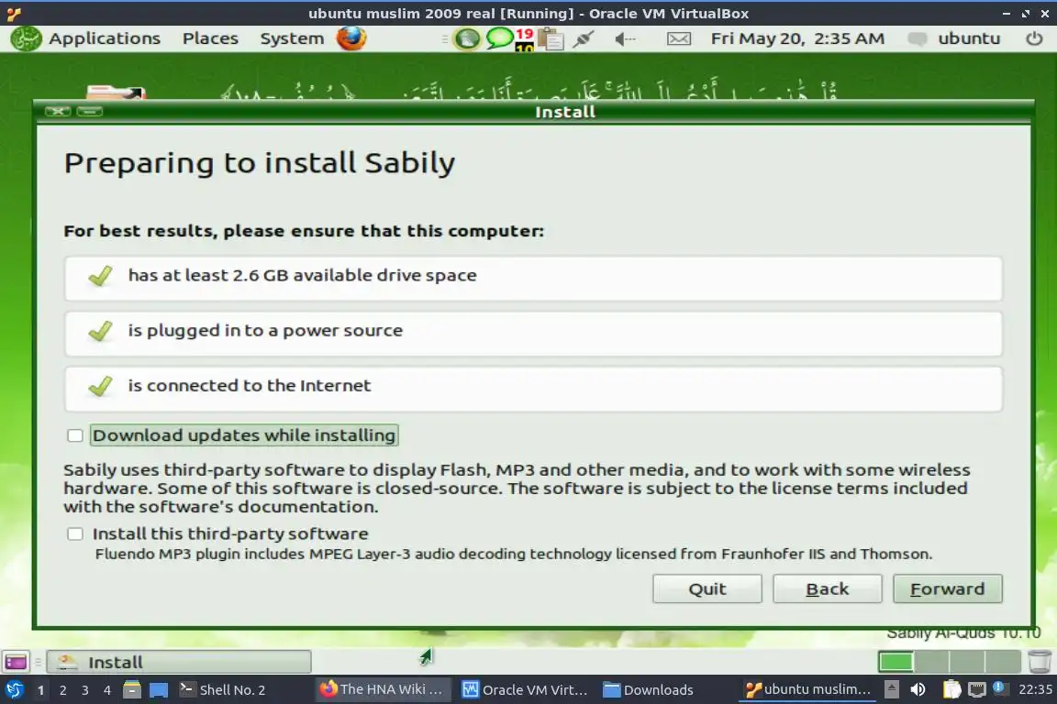Switch to Oracle VM VirtualBox Manager window
The width and height of the screenshot is (1057, 704).
[x=525, y=690]
